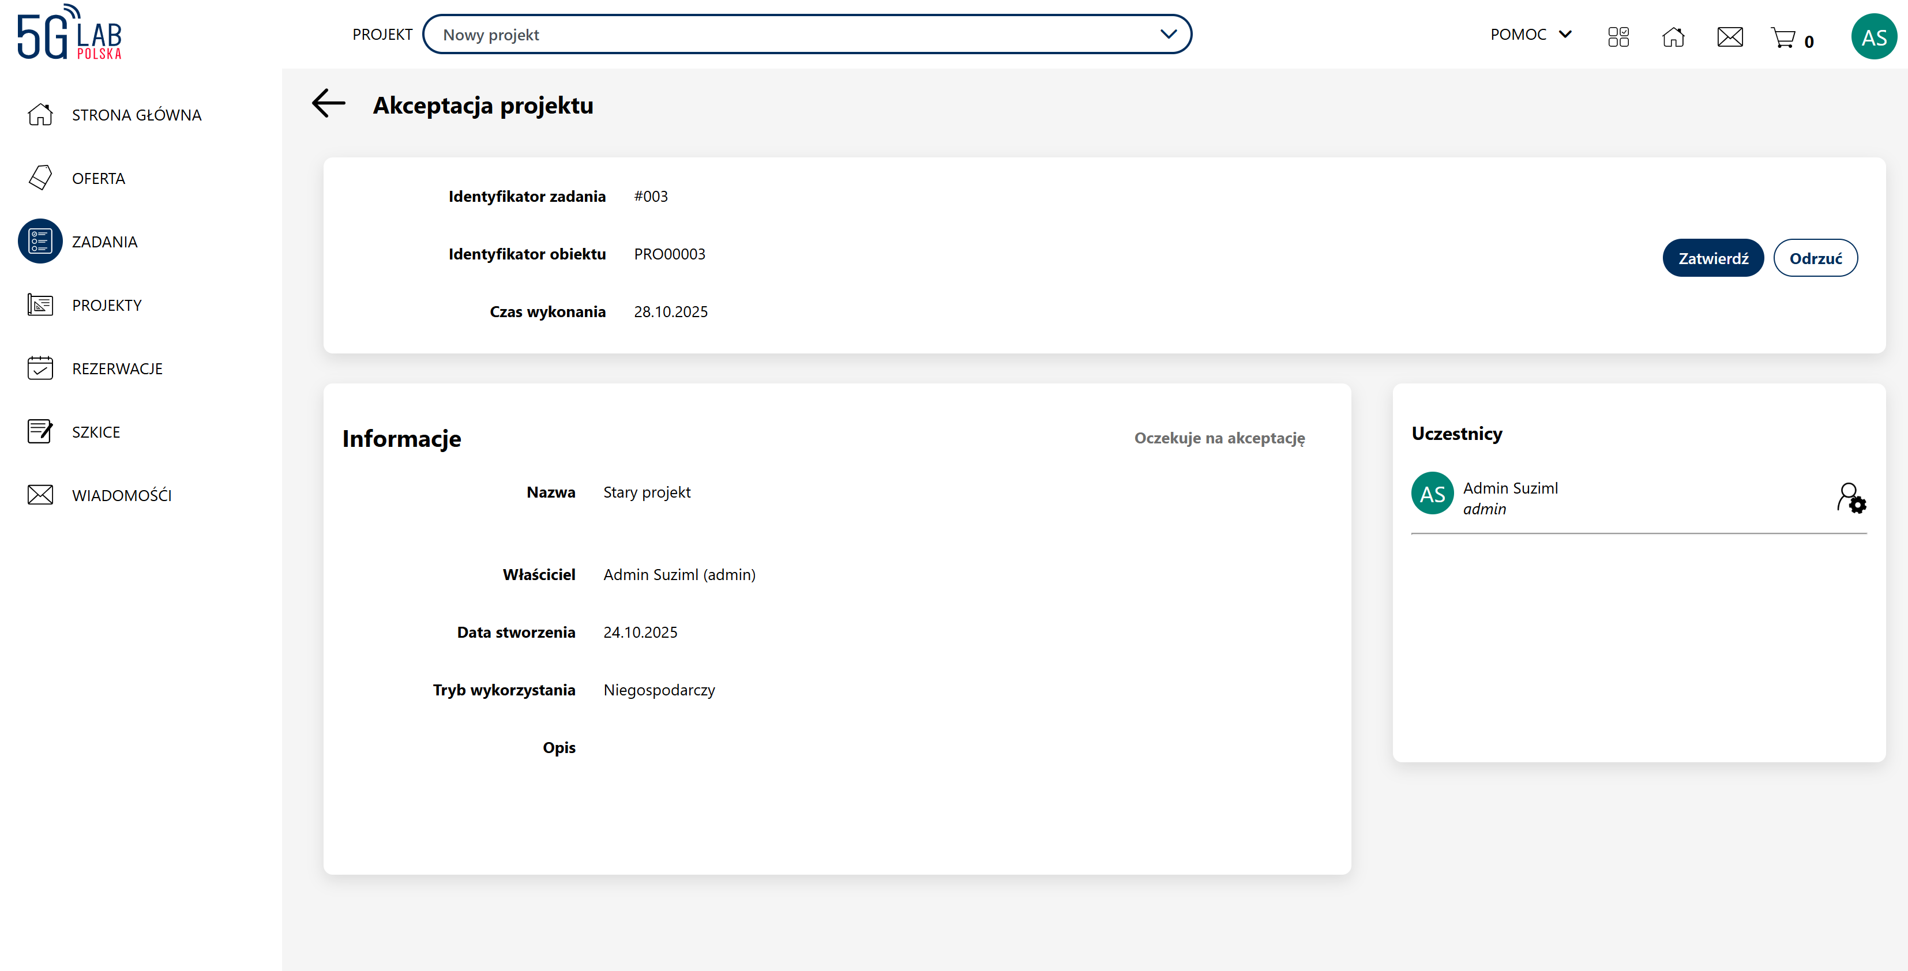Open Rezerwacje in sidebar
The image size is (1908, 971).
[x=117, y=368]
